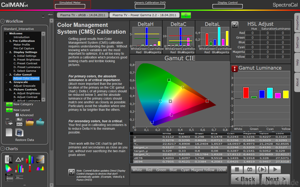Click the green plus beside New Category
Screen dimensions: 300x187
(9, 104)
